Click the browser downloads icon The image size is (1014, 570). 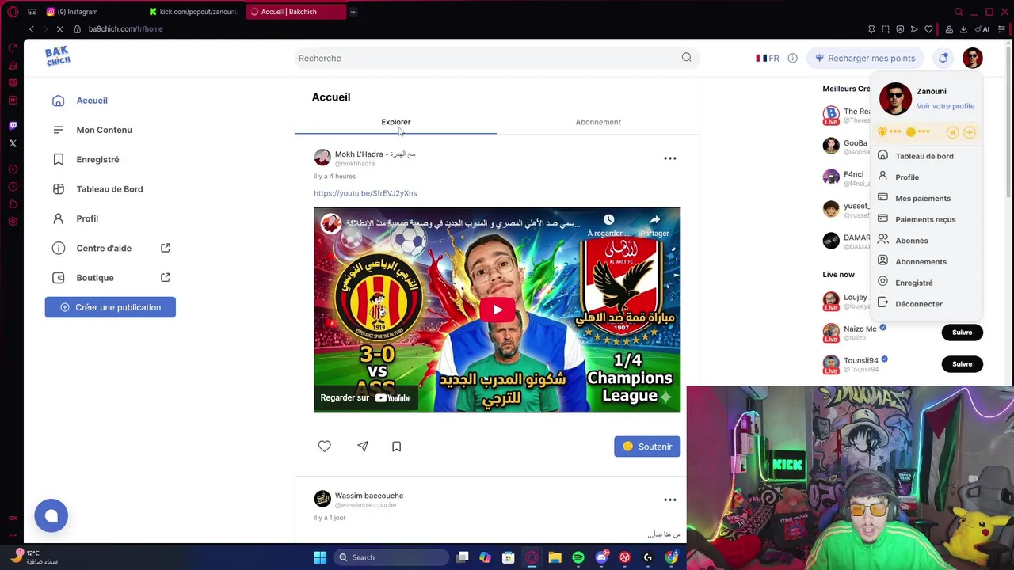coord(963,29)
